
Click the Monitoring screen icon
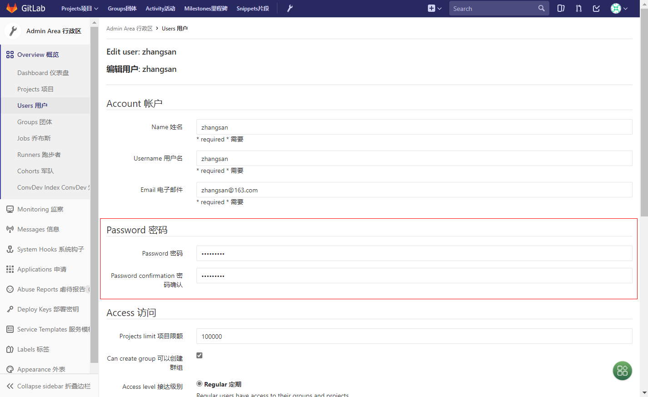click(10, 209)
